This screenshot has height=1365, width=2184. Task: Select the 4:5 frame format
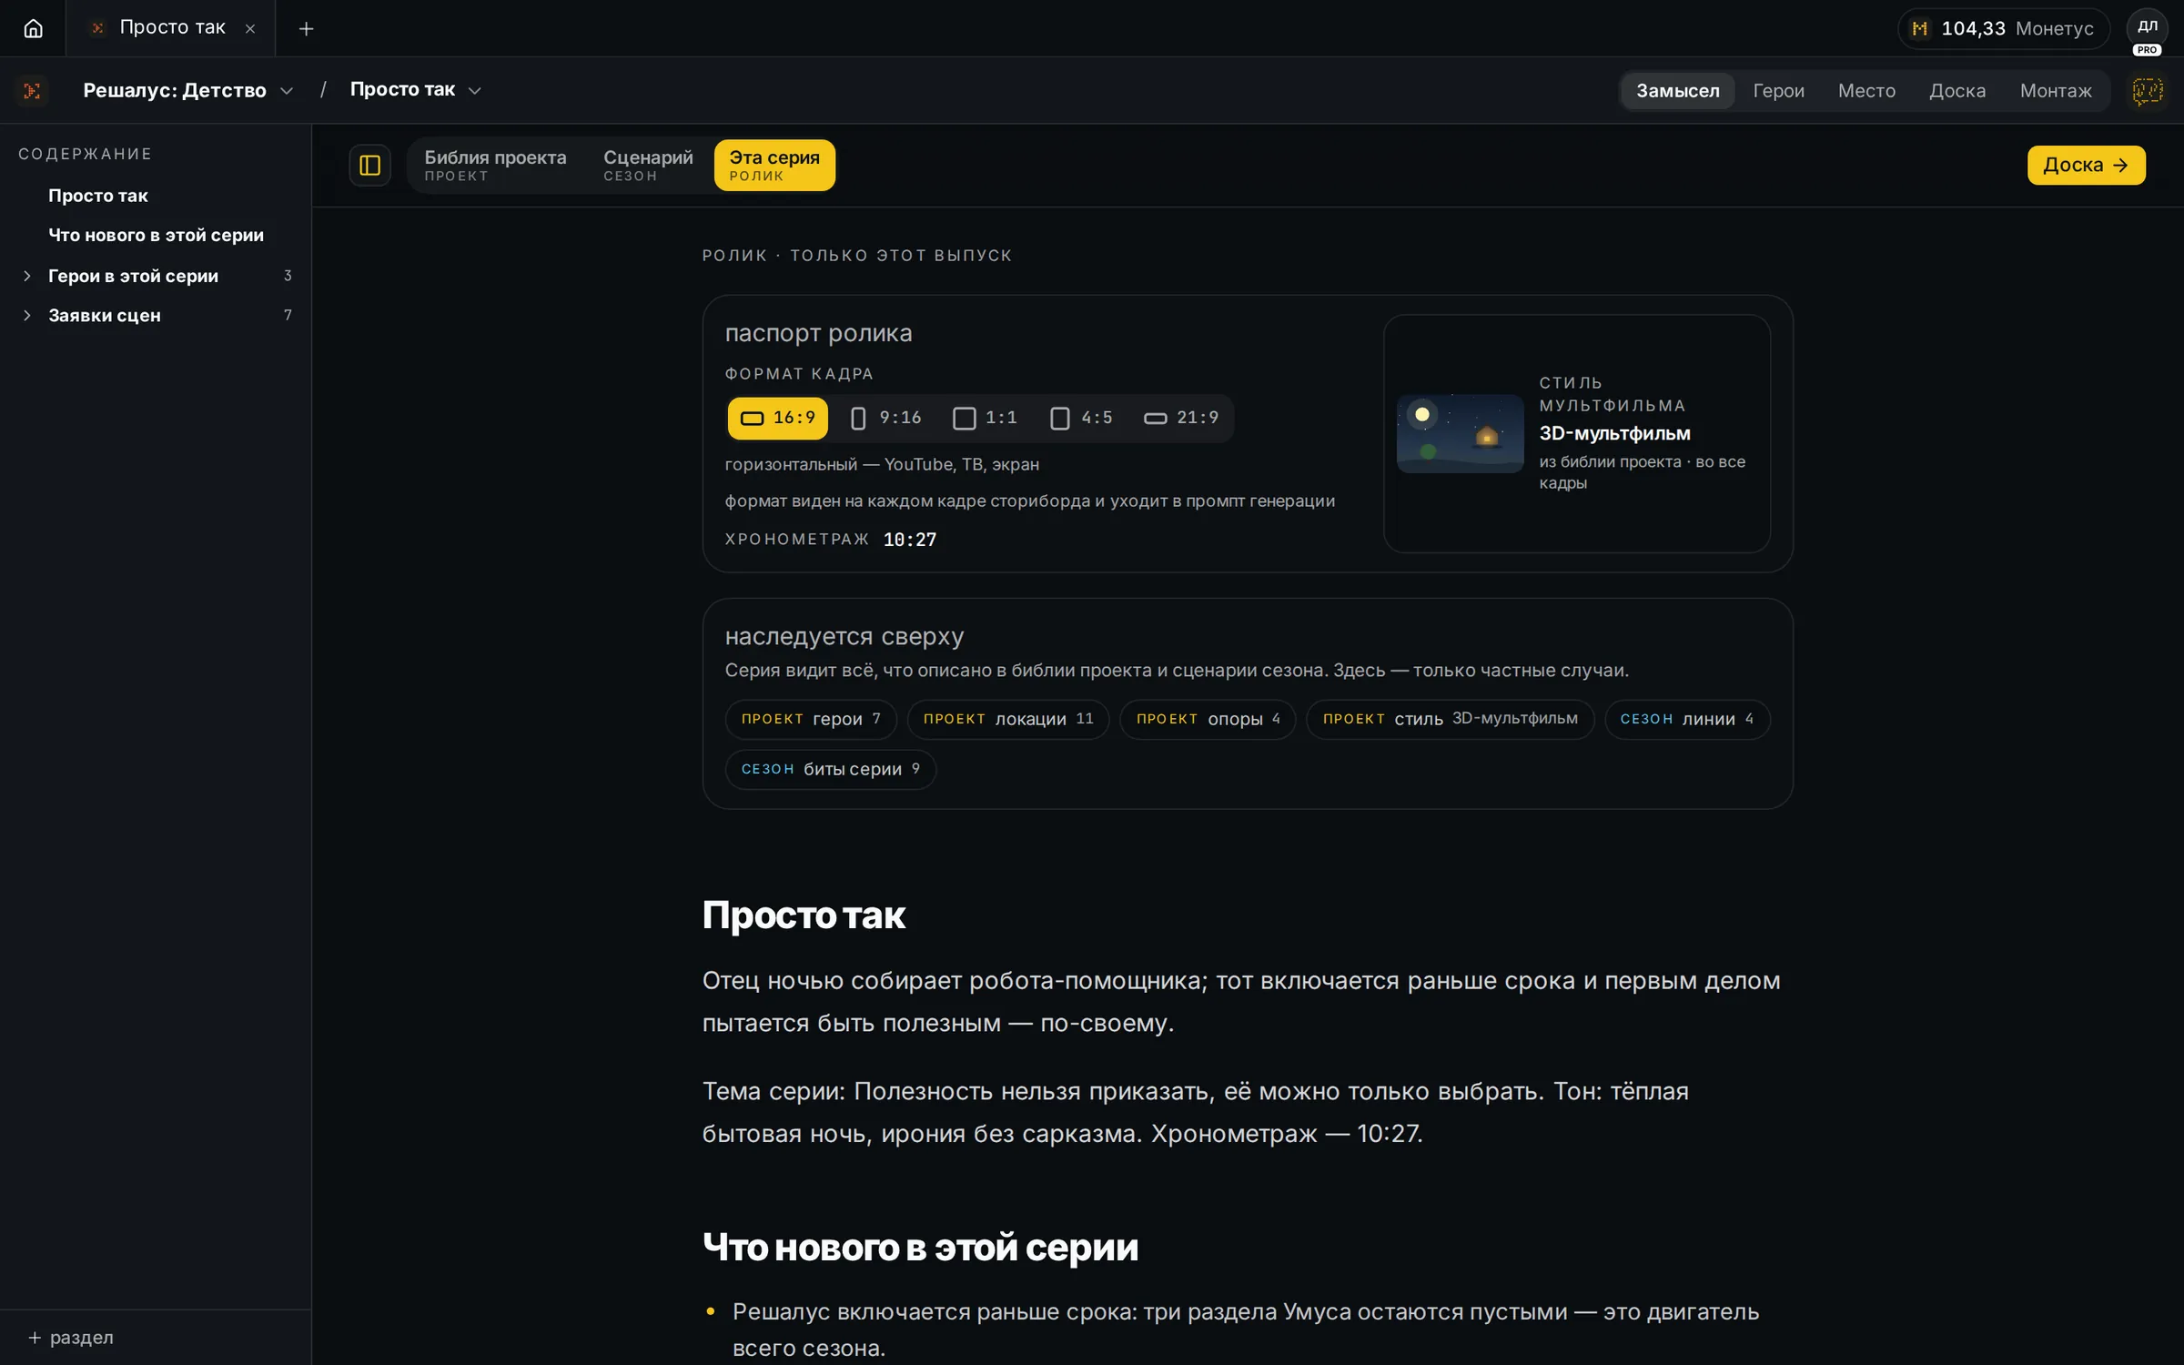coord(1081,418)
